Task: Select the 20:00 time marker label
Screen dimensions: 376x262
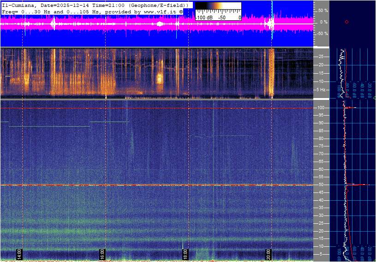Action: pos(269,254)
